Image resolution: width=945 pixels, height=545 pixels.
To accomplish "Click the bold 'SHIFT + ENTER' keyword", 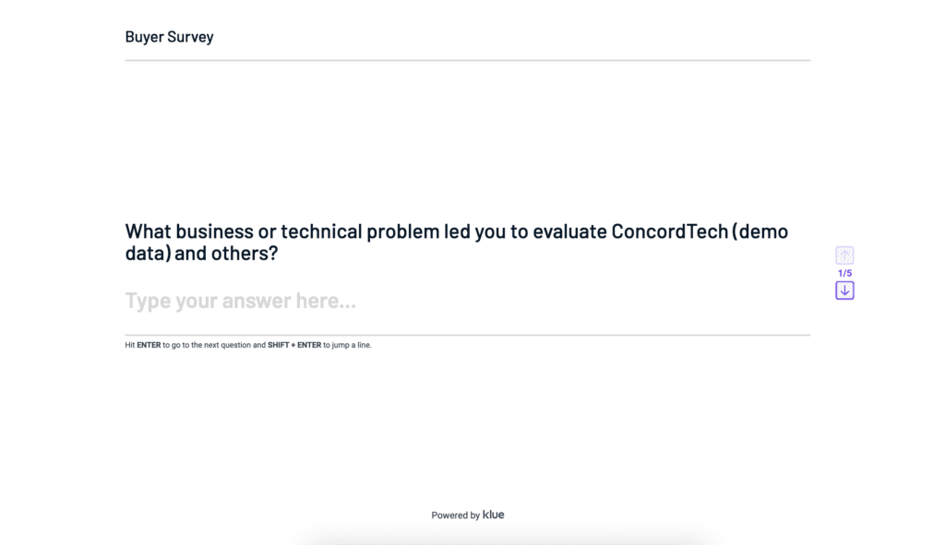I will point(294,346).
